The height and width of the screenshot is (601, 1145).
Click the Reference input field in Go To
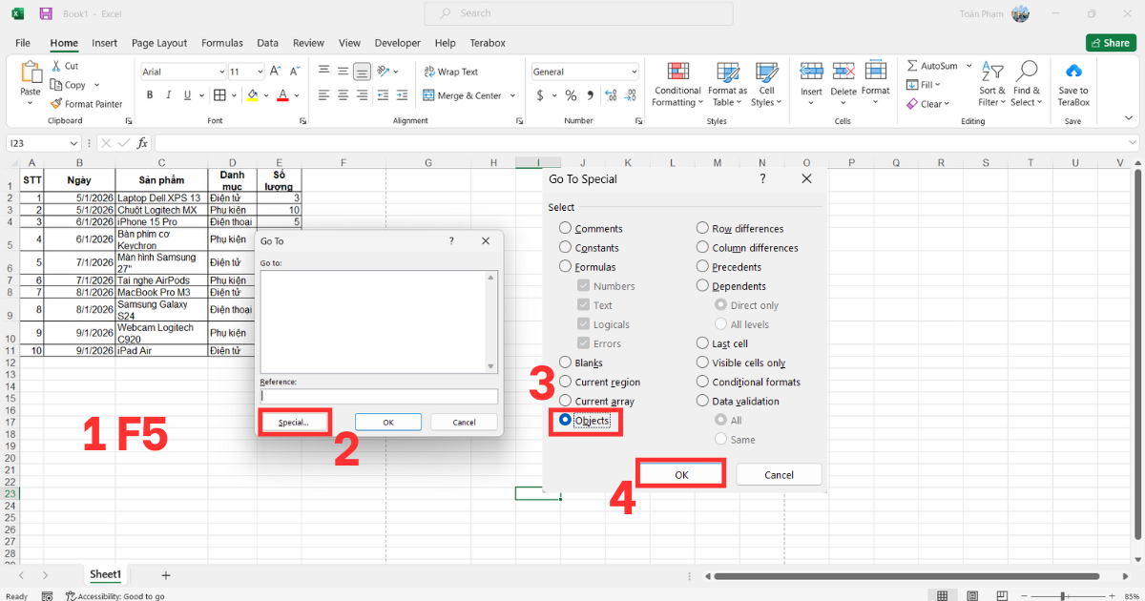click(x=379, y=396)
